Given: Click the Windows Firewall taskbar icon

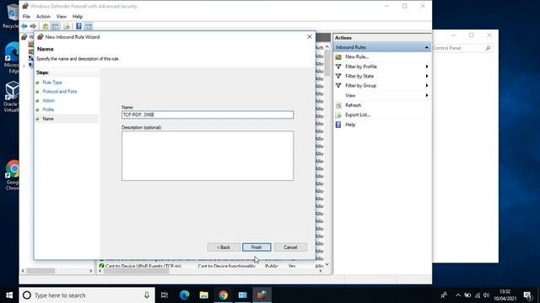Looking at the screenshot, I should [x=262, y=295].
